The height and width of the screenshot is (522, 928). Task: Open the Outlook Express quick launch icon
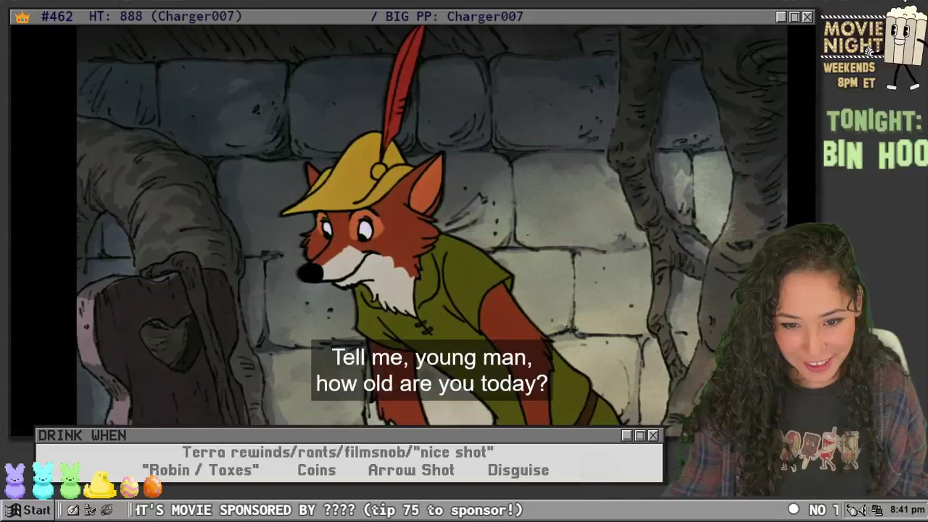(90, 510)
